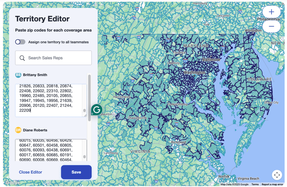Image resolution: width=287 pixels, height=187 pixels.
Task: Open the map Terms link
Action: [x=255, y=184]
